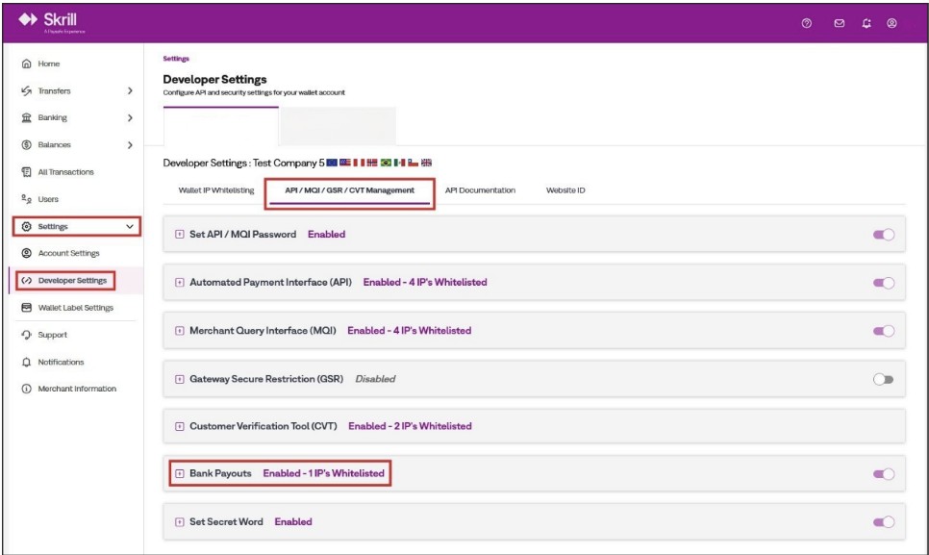
Task: Click "Enabled" next to Set API / MQI Password
Action: 326,234
